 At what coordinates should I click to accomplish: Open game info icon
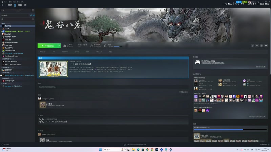(x=262, y=46)
